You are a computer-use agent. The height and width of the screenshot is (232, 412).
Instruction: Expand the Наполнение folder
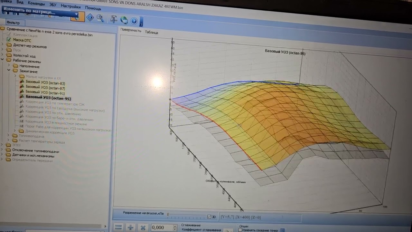pos(9,65)
